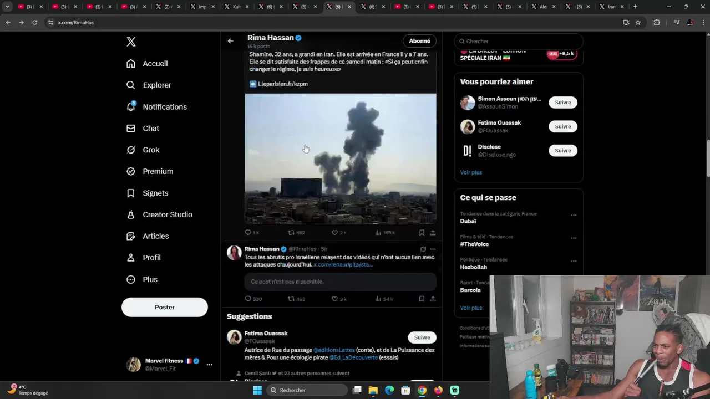Screen dimensions: 710x399
Task: Click views icon showing 54 k
Action: [378, 299]
